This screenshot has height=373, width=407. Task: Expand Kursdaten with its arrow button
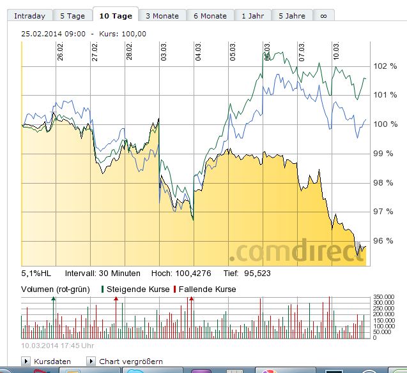(26, 362)
